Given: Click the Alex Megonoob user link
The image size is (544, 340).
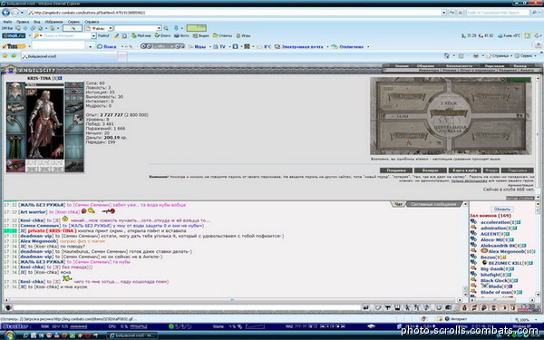Looking at the screenshot, I should click(x=506, y=251).
